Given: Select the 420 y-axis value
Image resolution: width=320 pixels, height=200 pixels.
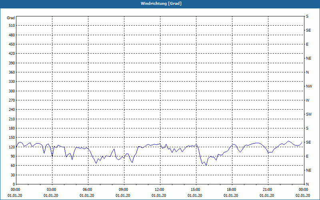Looking at the screenshot, I should click(x=12, y=54).
